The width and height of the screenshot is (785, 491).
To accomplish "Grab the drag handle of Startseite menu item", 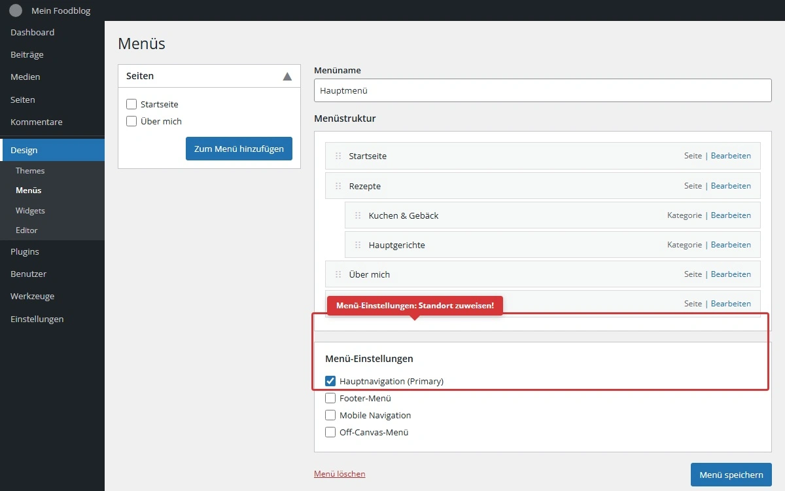I will (x=338, y=156).
